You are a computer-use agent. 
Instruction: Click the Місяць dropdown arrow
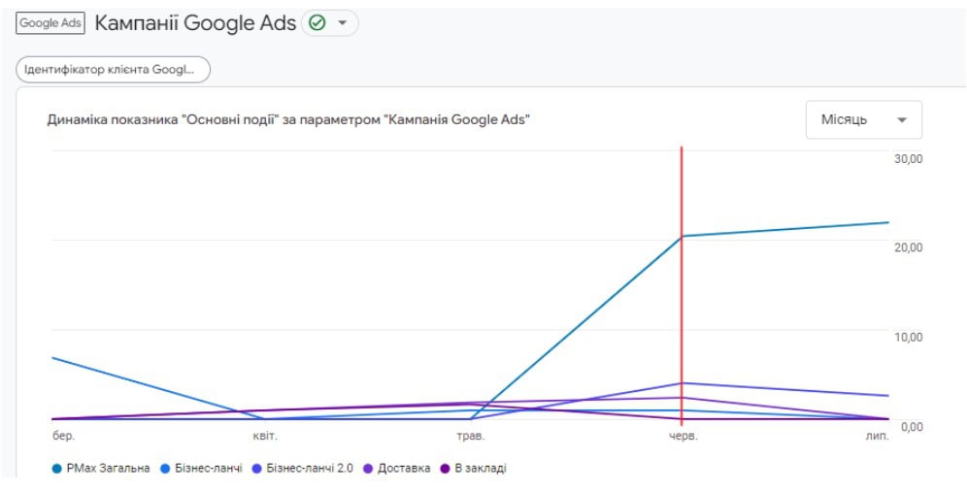[902, 120]
